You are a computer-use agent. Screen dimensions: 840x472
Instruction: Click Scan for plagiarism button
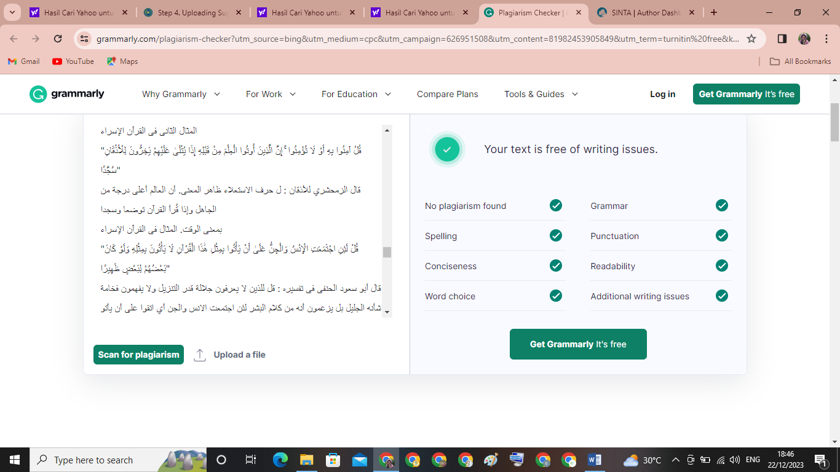[138, 355]
